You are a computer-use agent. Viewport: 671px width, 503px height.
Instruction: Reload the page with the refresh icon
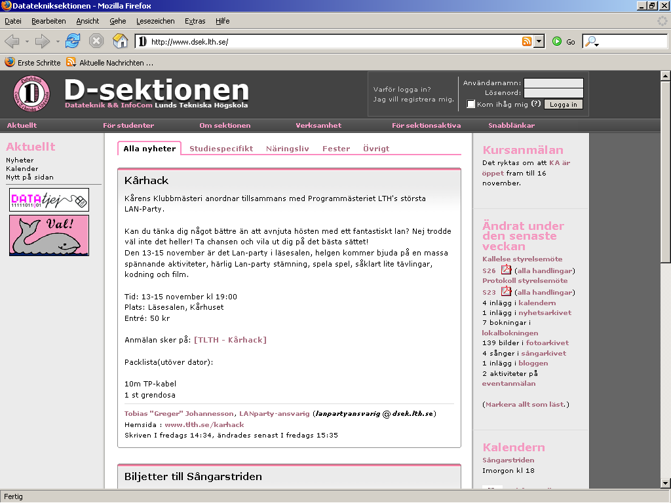point(73,41)
